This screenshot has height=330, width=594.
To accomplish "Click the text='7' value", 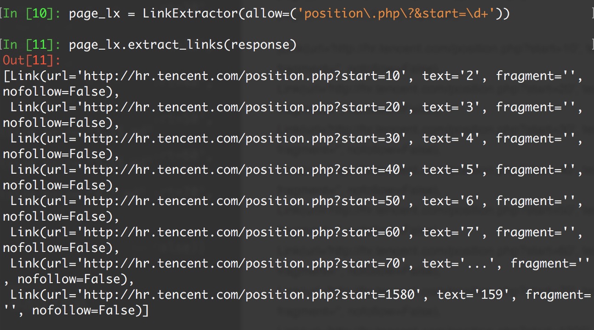I will [x=452, y=232].
